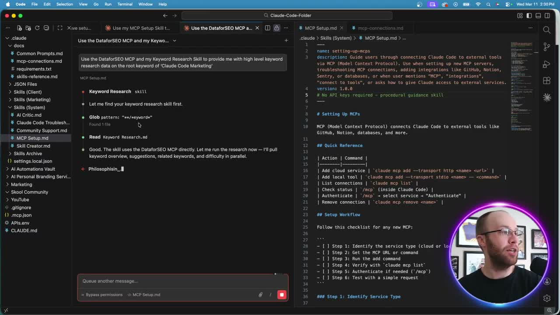Viewport: 560px width, 315px height.
Task: Open Run and Debug in the activity bar
Action: point(547,64)
